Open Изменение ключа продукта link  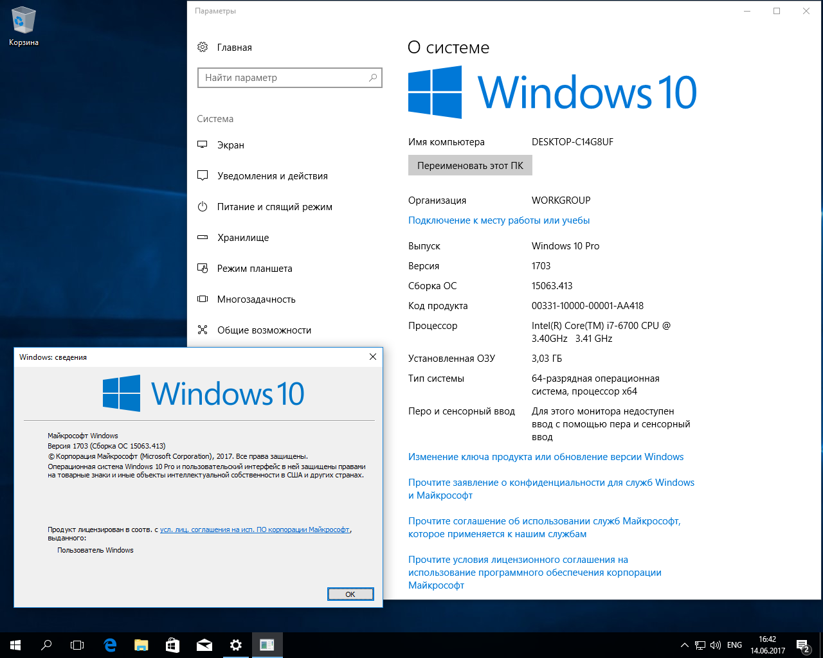[546, 457]
